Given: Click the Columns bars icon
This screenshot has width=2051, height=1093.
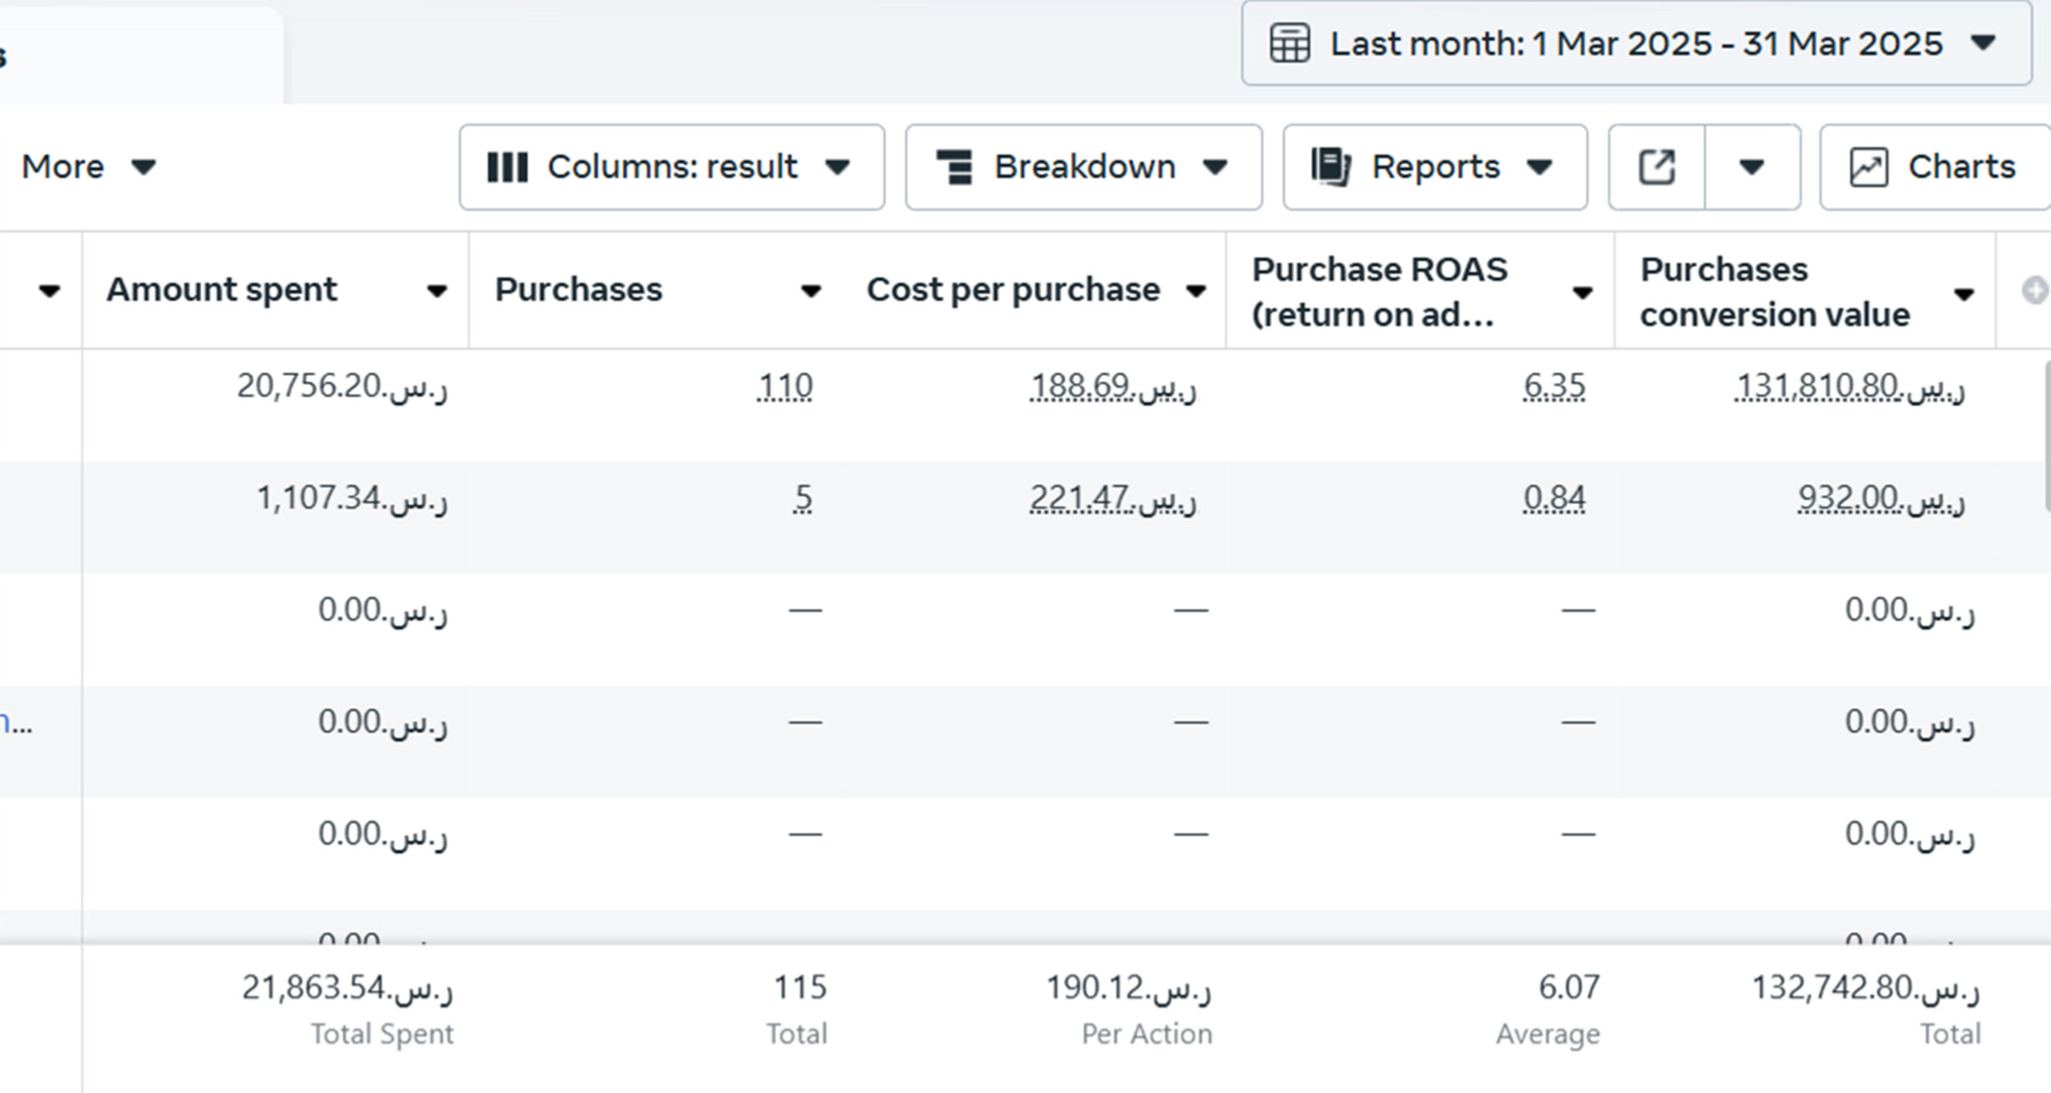Looking at the screenshot, I should pos(507,167).
